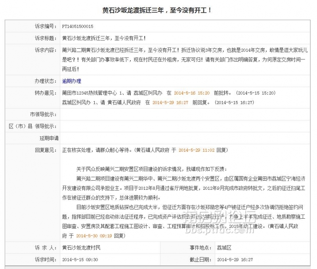The width and height of the screenshot is (317, 269).
Task: Click the 诉求时间 label
Action: pos(46,259)
